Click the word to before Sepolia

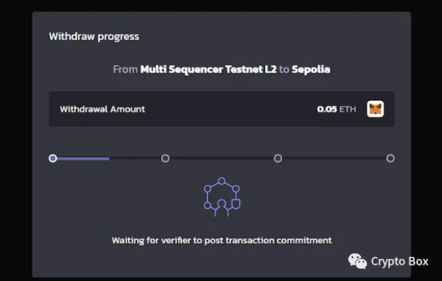point(284,69)
